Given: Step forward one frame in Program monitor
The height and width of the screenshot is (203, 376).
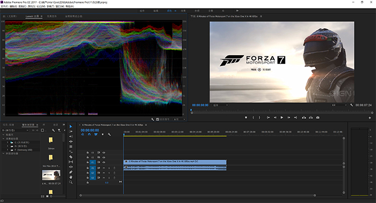Looking at the screenshot, I should [289, 117].
